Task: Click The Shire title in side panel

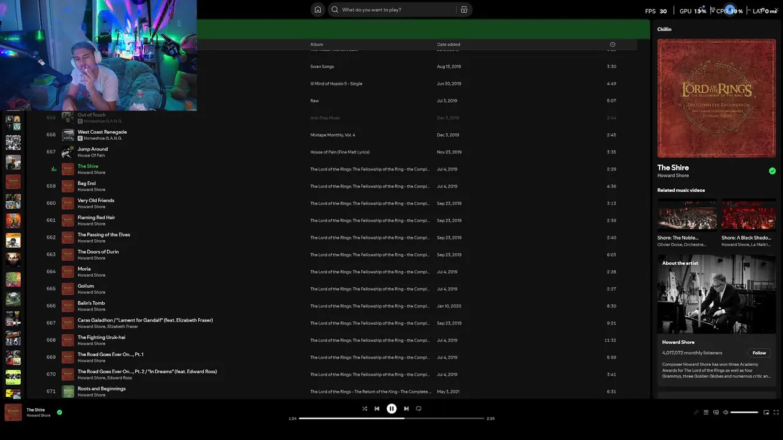Action: click(673, 167)
